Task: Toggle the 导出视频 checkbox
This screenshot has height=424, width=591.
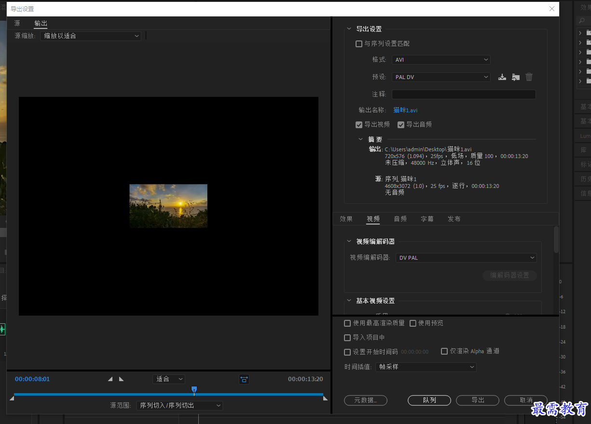Action: coord(359,125)
